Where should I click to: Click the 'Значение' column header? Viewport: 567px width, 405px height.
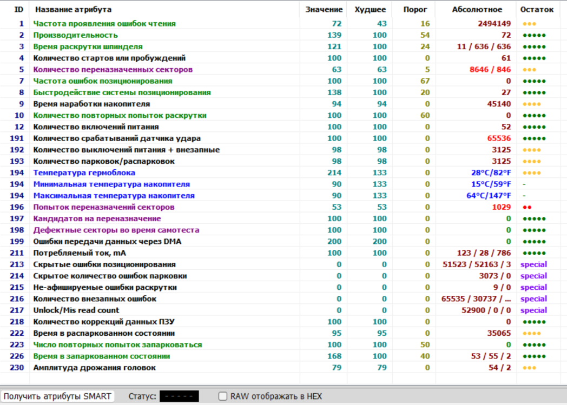point(324,9)
